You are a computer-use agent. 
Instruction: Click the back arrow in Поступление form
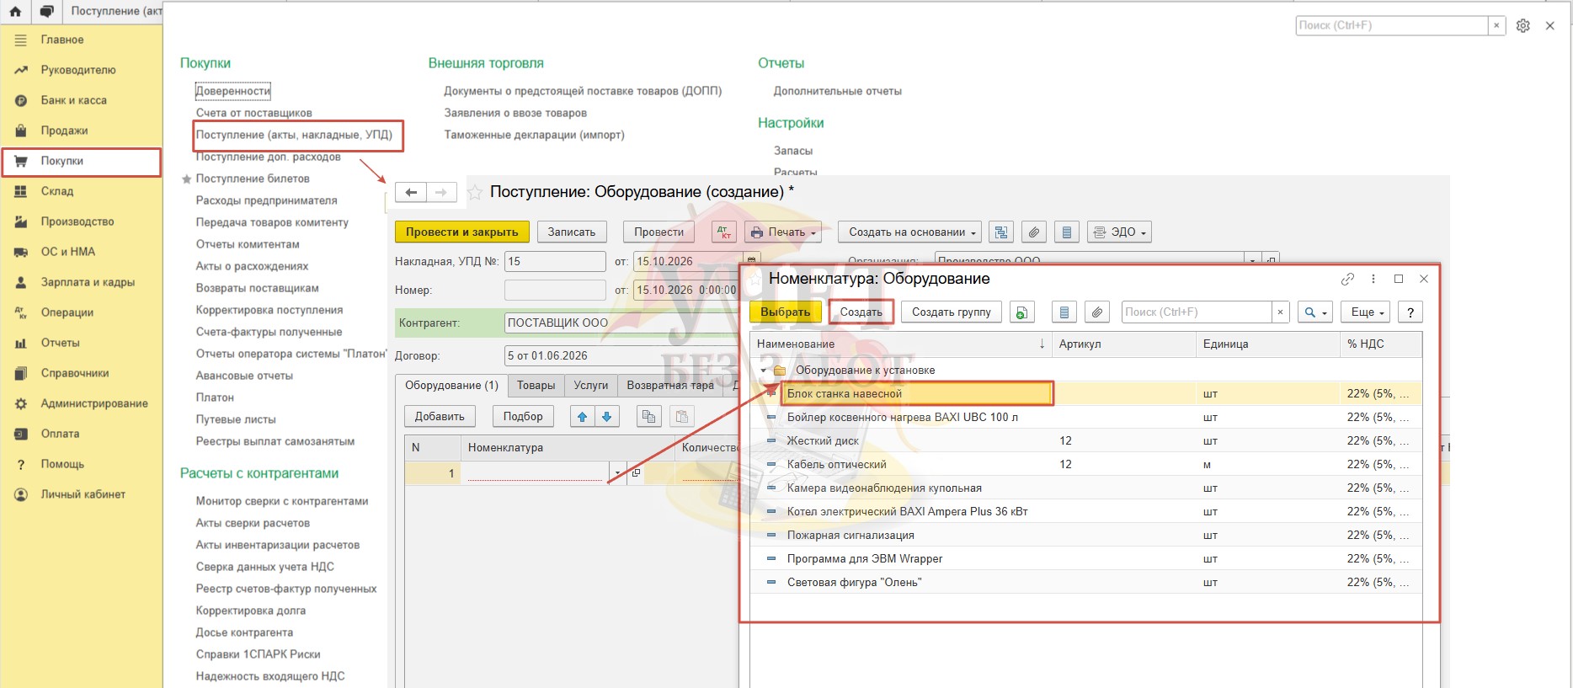(411, 193)
